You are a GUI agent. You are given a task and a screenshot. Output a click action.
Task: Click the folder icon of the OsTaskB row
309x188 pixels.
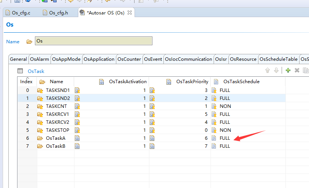point(40,146)
